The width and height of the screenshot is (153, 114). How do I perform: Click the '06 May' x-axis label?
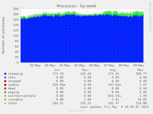94,65
